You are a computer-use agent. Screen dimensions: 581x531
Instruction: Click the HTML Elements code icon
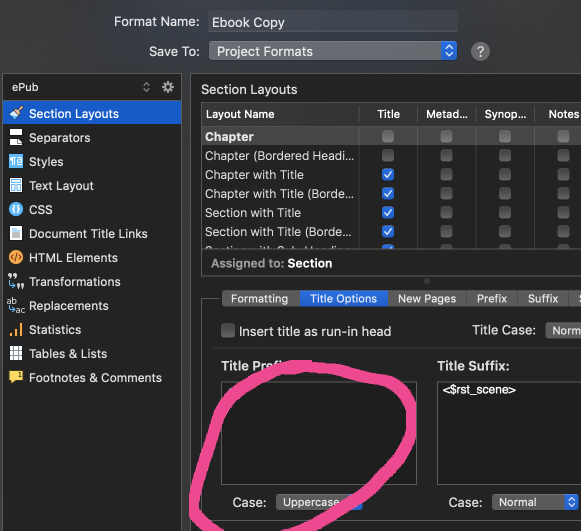16,257
